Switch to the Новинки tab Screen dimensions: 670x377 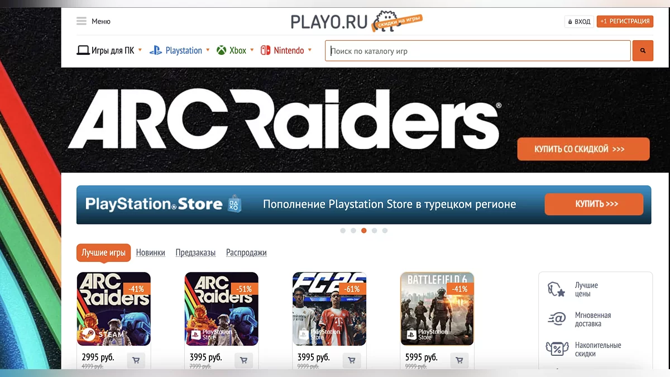coord(151,252)
